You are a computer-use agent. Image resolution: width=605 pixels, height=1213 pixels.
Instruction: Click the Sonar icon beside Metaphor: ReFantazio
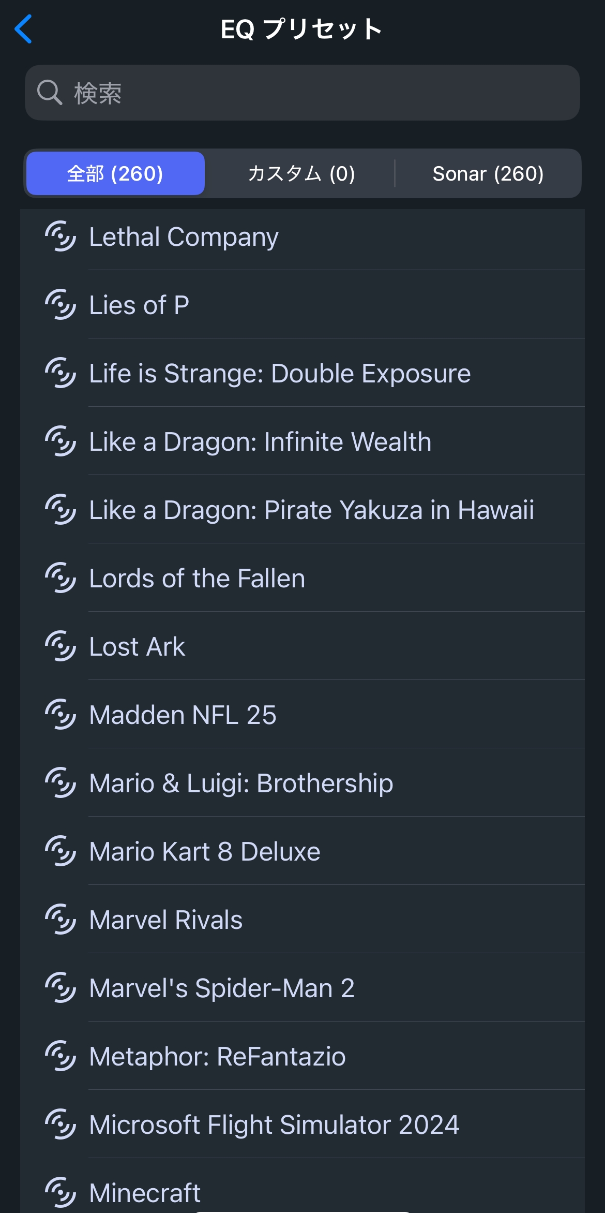[x=61, y=1056]
